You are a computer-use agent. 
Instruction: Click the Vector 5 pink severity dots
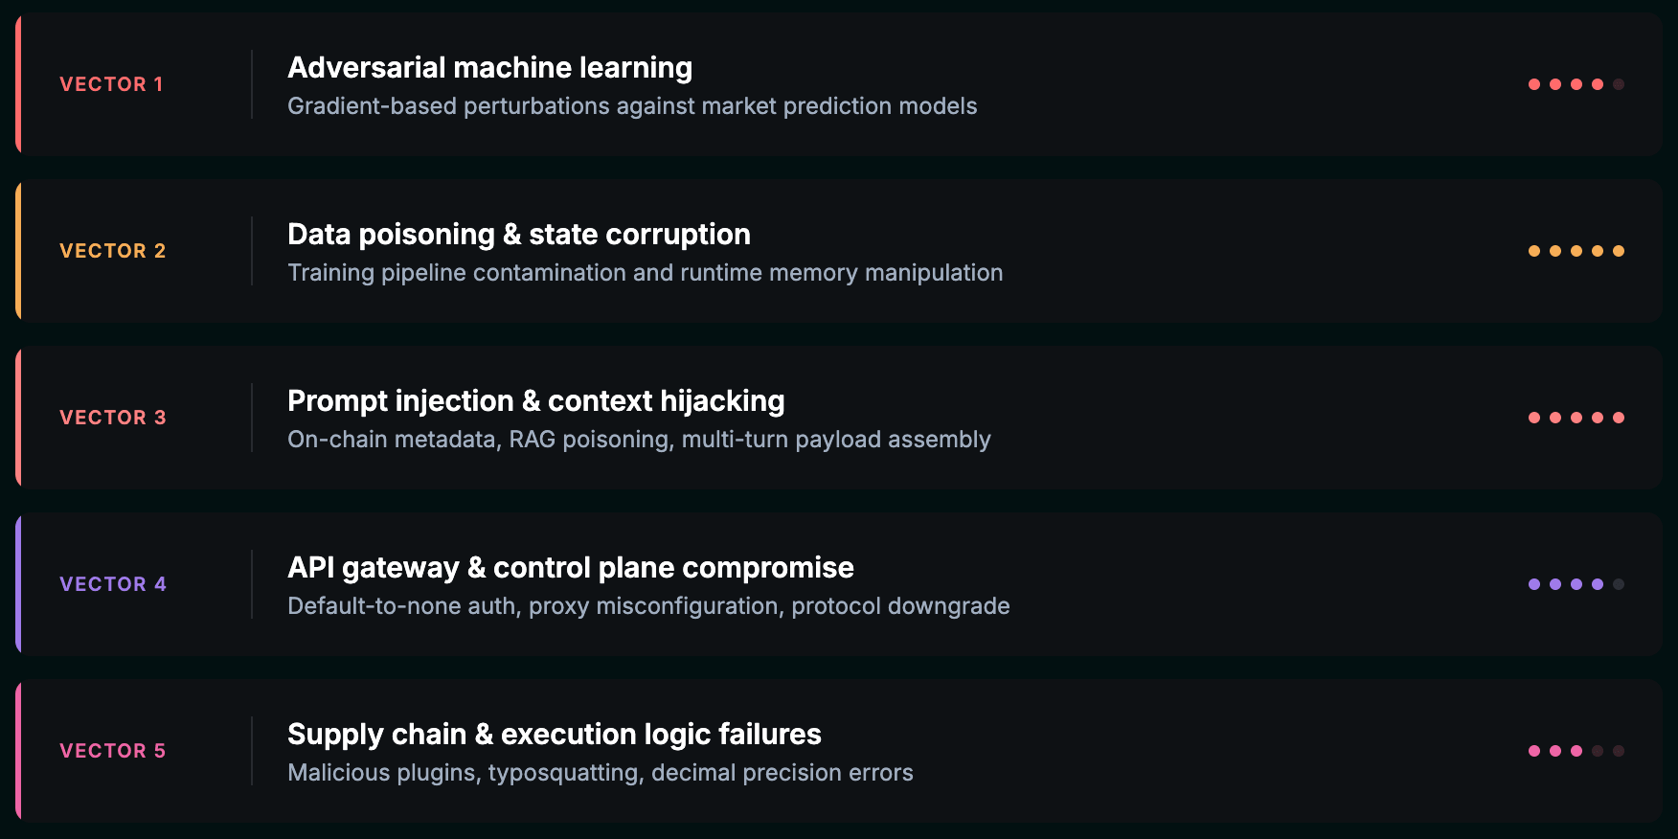point(1576,751)
